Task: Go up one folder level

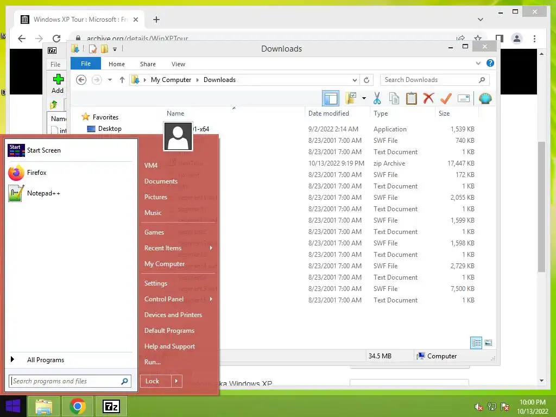Action: click(x=122, y=80)
